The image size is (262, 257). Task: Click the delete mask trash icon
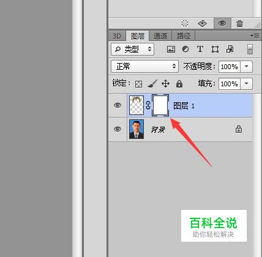tap(239, 23)
